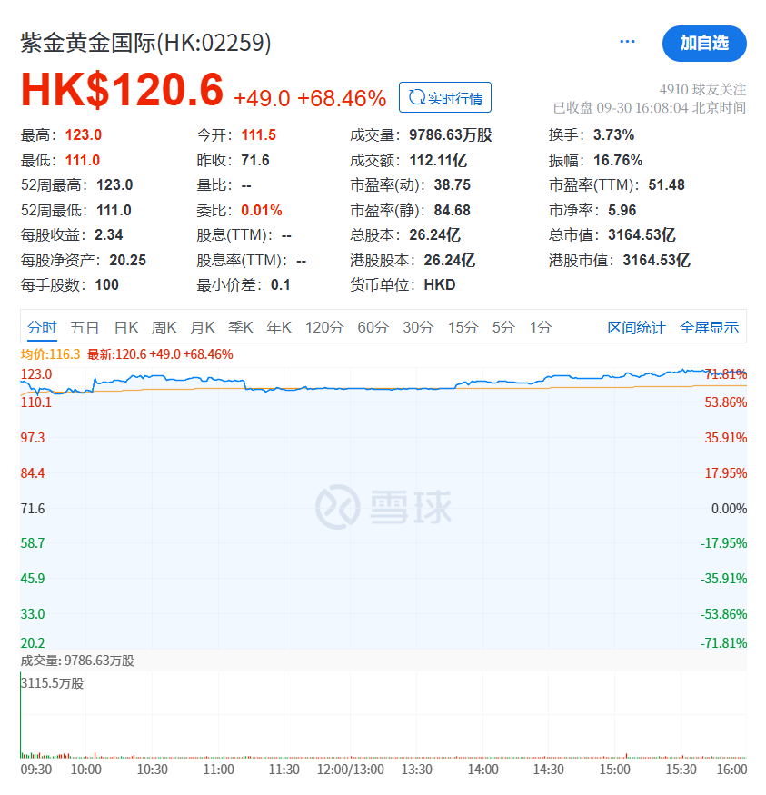
Task: Click 全屏显示 to show chart fullscreen
Action: point(710,328)
